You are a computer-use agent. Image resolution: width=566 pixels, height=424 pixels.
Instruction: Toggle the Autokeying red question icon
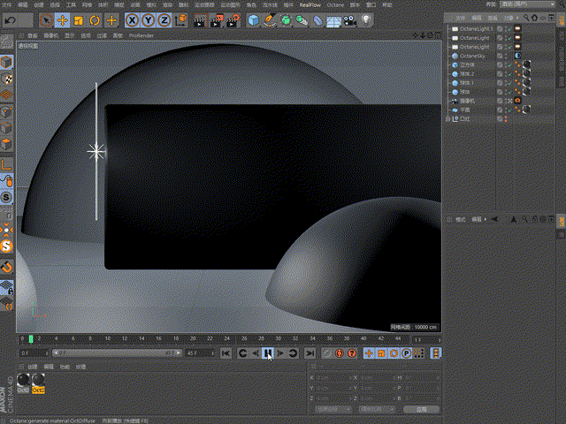[352, 353]
